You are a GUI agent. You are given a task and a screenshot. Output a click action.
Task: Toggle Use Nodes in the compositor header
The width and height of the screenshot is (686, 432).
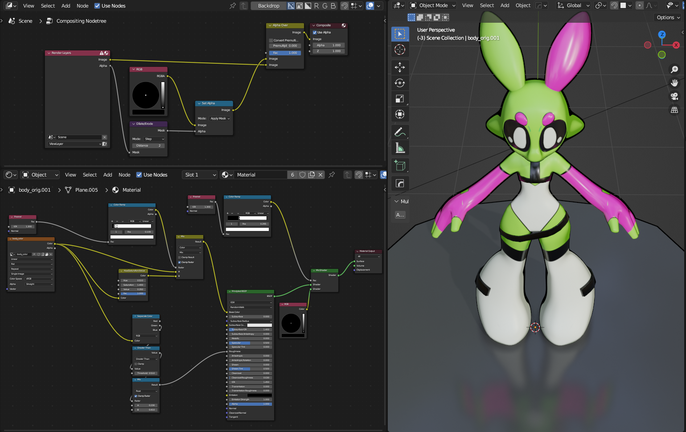point(109,6)
